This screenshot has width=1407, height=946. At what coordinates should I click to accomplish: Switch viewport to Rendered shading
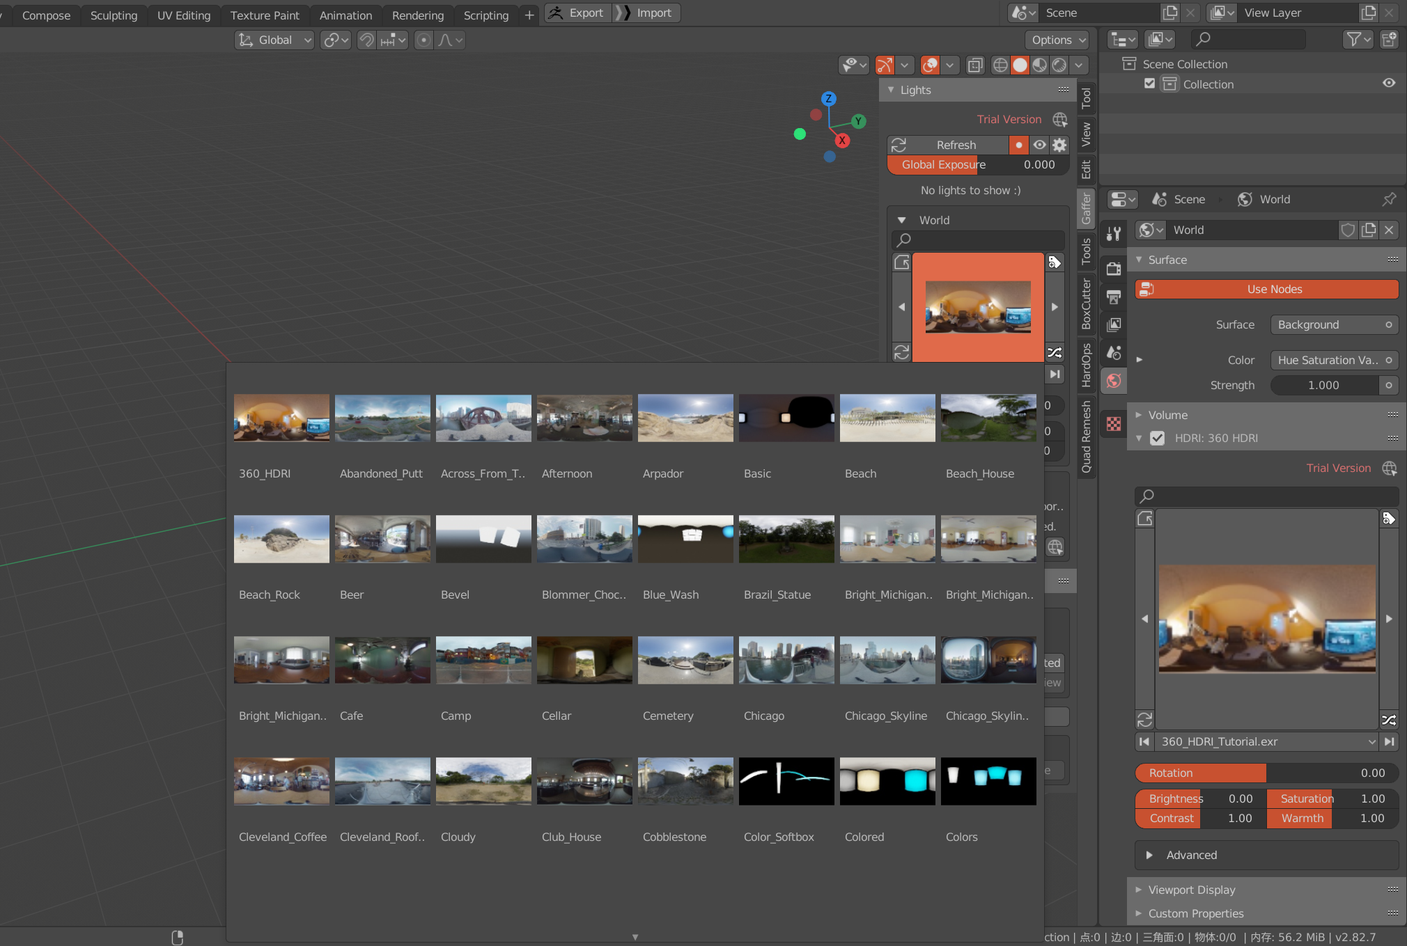coord(1060,65)
